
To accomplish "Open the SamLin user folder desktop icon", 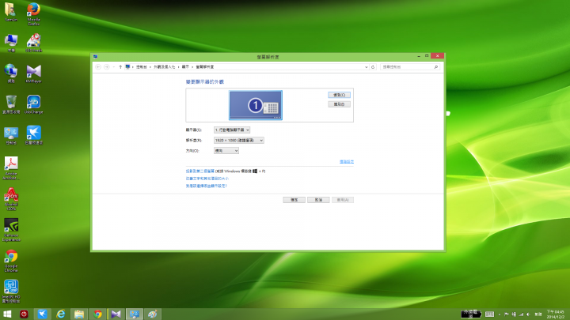I will click(11, 12).
